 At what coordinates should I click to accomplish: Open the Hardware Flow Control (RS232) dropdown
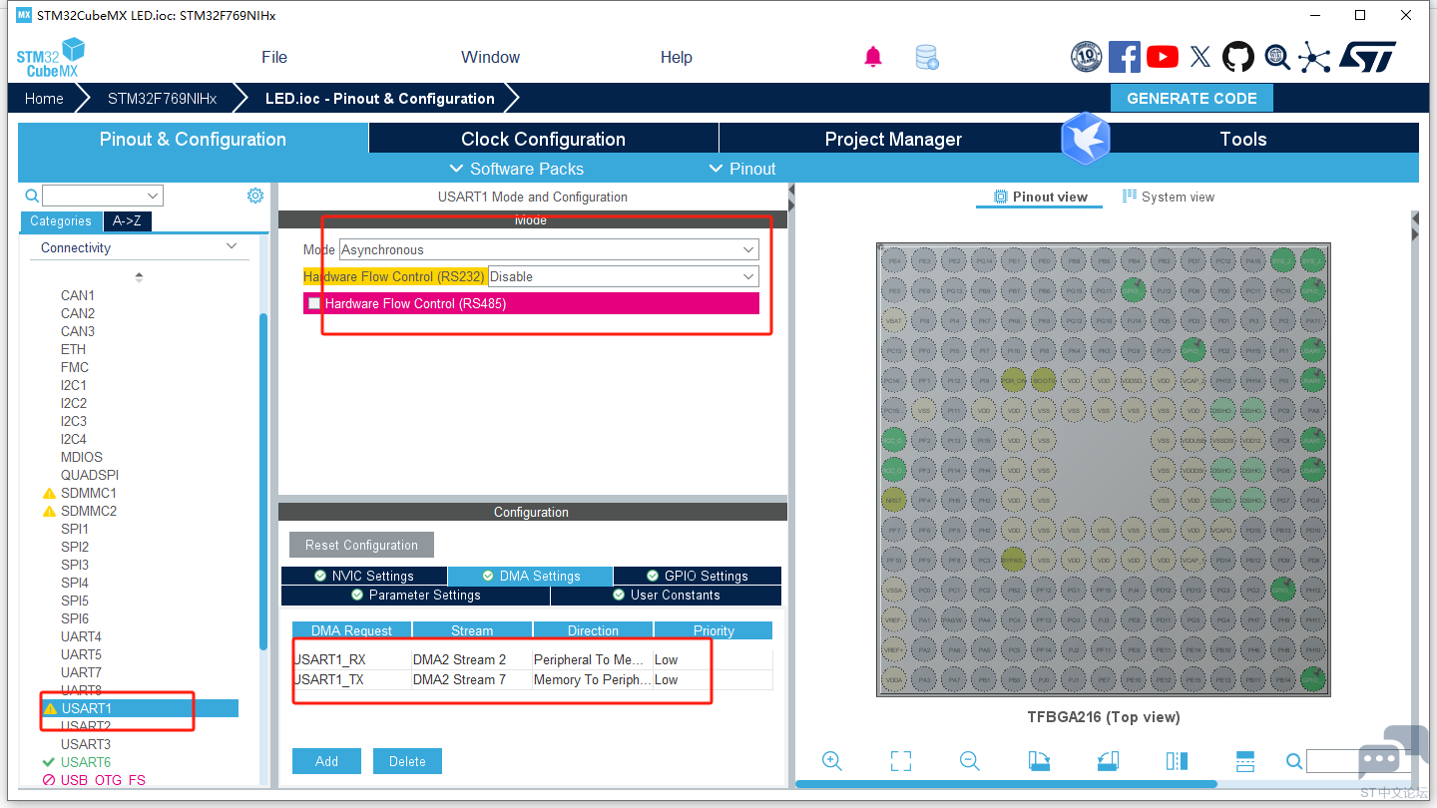[x=623, y=276]
